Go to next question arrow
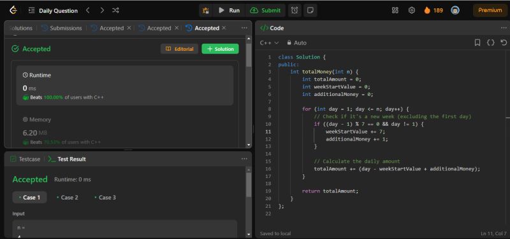This screenshot has height=239, width=510. pyautogui.click(x=102, y=10)
